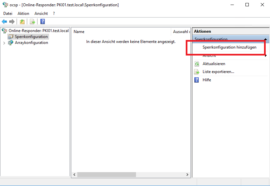Viewport: 270px width, 186px height.
Task: Click the Hilfe question mark icon in Aktionen
Action: pos(197,80)
